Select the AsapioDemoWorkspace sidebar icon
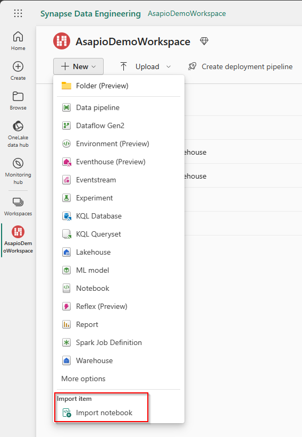The image size is (302, 437). 18,240
